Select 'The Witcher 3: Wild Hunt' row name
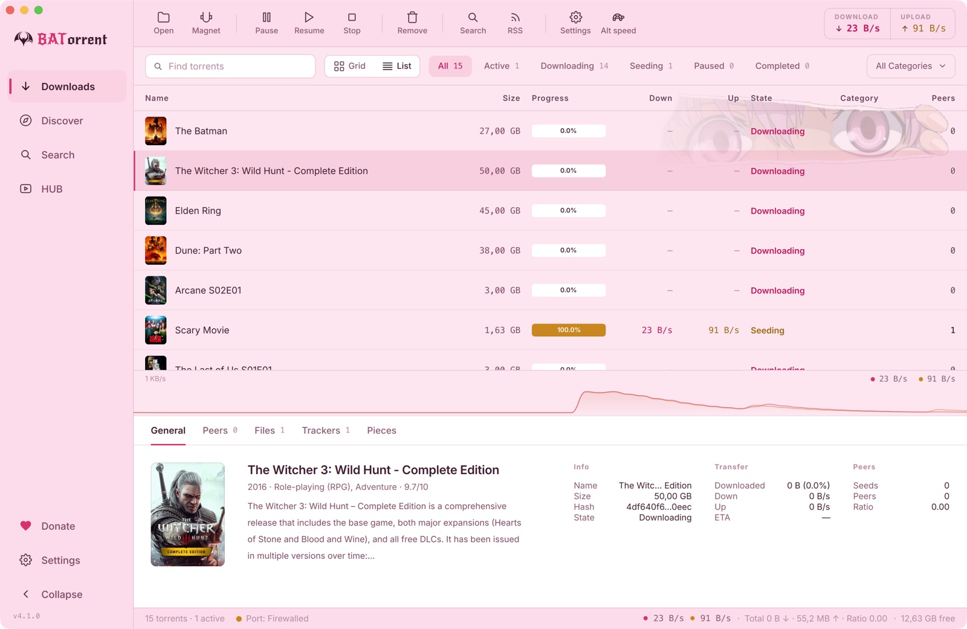 click(271, 171)
